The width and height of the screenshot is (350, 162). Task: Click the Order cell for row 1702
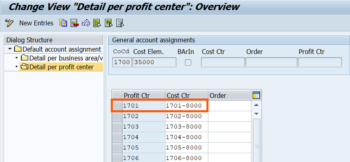(x=229, y=116)
